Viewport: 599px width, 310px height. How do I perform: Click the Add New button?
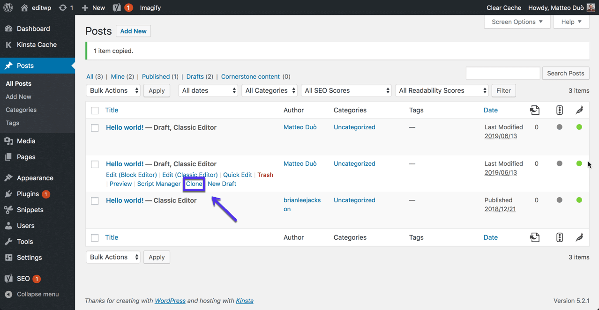(133, 31)
